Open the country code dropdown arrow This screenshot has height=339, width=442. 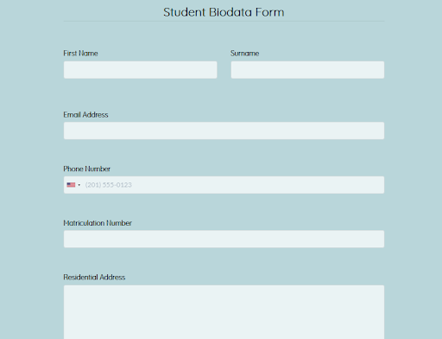(79, 185)
